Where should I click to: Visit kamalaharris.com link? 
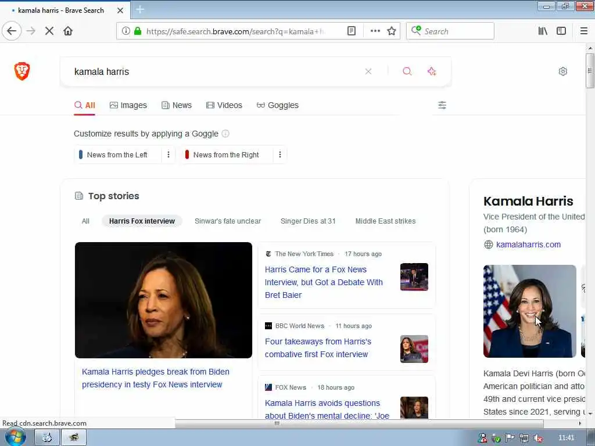tap(528, 244)
